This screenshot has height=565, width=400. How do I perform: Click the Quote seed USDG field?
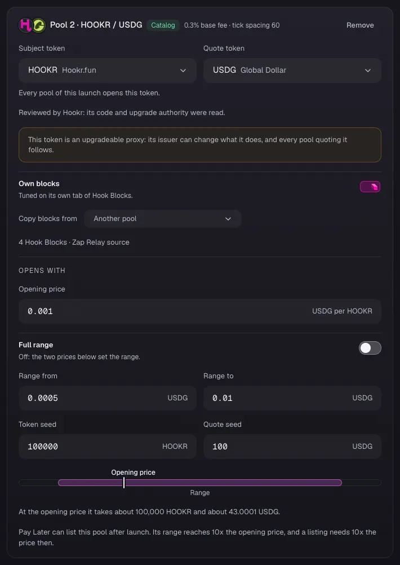coord(292,447)
